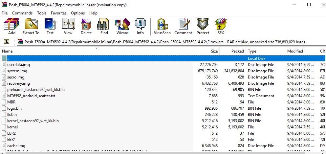Go up one folder level arrow

click(6, 42)
